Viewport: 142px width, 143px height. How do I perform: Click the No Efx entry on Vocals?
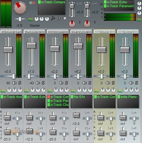pos(79,97)
